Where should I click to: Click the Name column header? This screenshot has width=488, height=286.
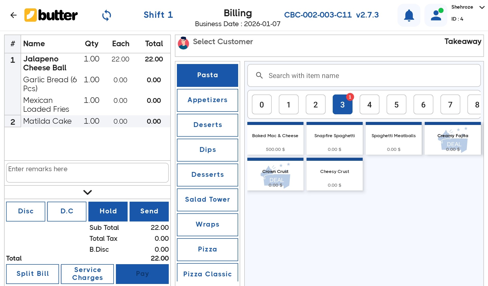pos(34,44)
